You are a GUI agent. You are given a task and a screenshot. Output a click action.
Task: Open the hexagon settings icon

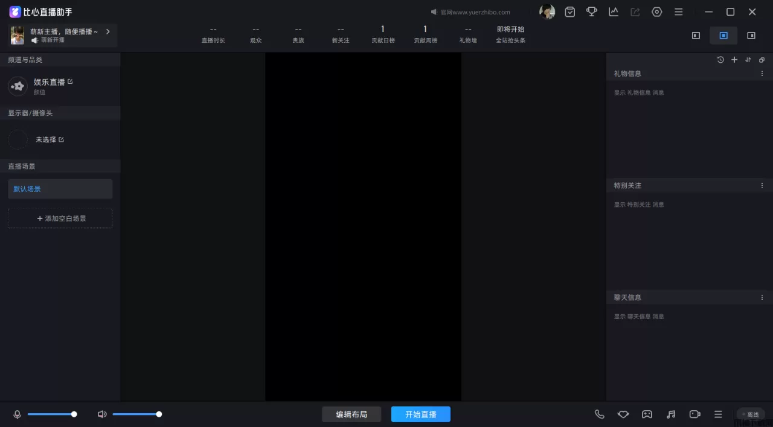coord(657,12)
